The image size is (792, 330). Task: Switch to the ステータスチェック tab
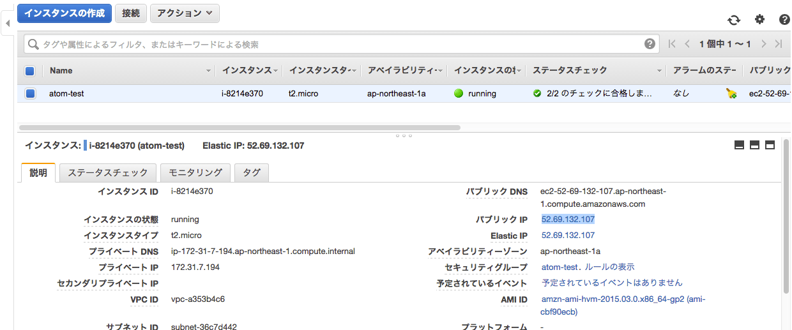tap(108, 172)
